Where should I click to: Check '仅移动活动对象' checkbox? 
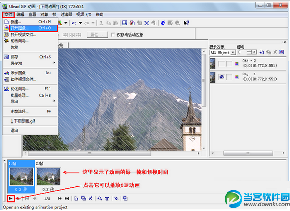pos(113,35)
